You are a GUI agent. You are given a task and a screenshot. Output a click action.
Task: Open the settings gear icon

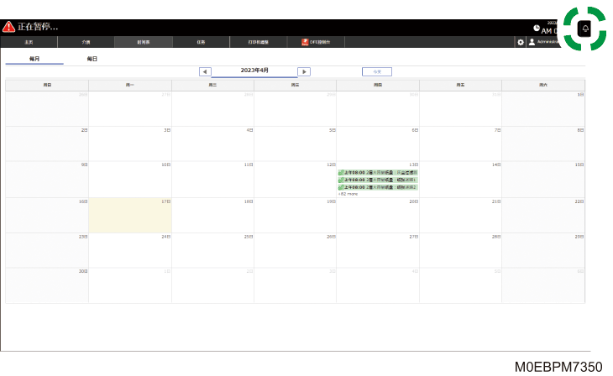pyautogui.click(x=521, y=42)
